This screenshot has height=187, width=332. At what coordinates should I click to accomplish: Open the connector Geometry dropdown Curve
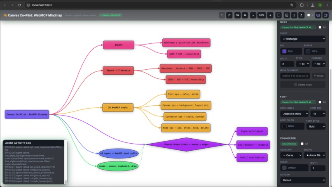[291, 155]
